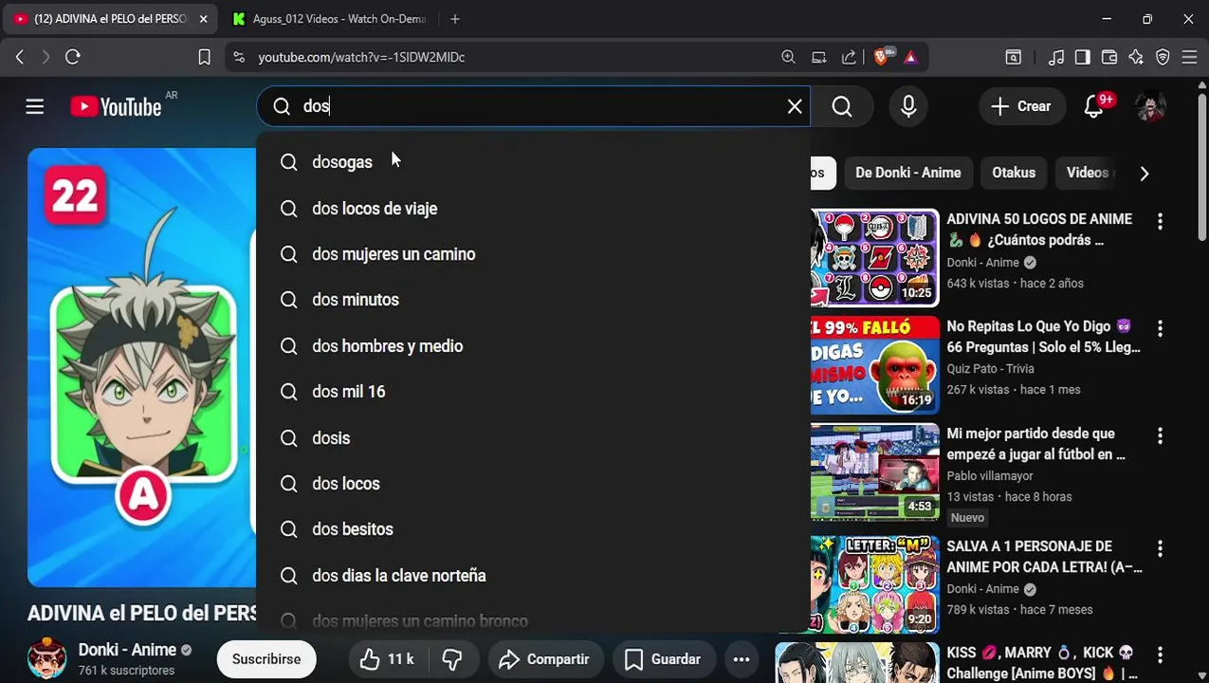Choose suggestion "dos hombres y medio"

tap(533, 346)
